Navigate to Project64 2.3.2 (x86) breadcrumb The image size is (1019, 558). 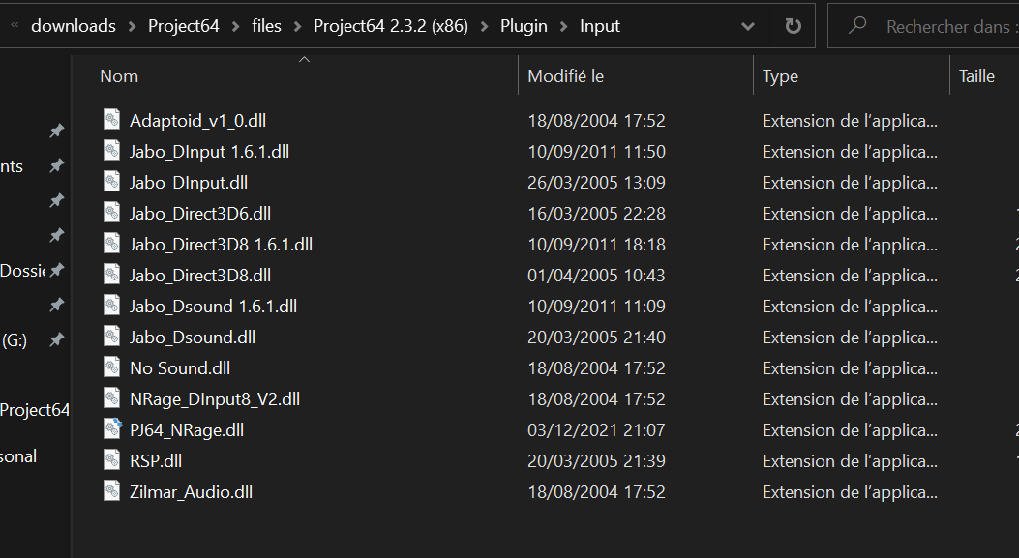pos(391,26)
